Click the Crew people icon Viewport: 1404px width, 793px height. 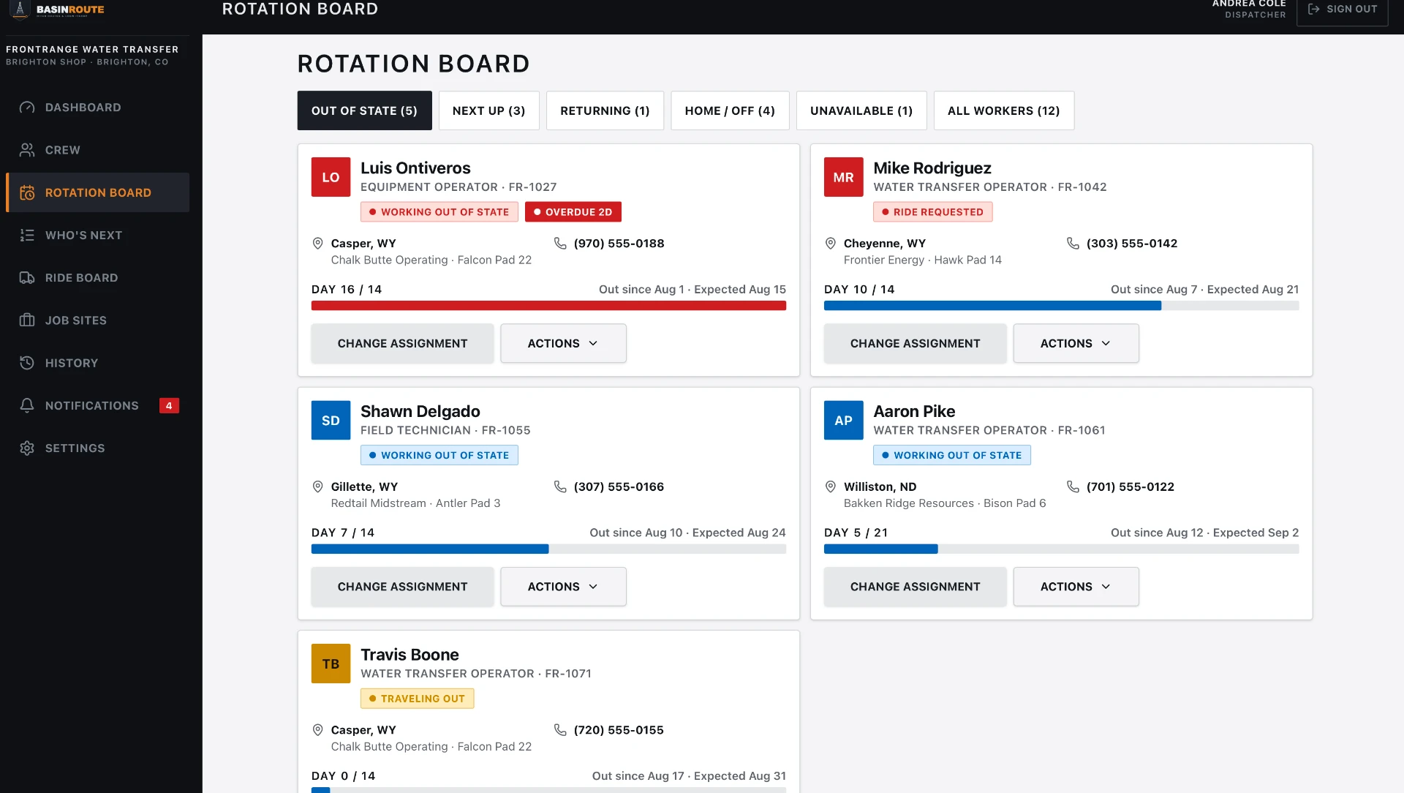[x=27, y=150]
